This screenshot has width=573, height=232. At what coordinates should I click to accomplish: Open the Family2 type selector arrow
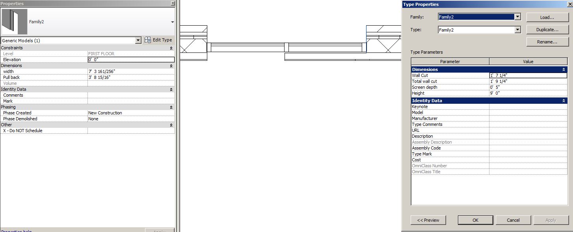point(172,22)
